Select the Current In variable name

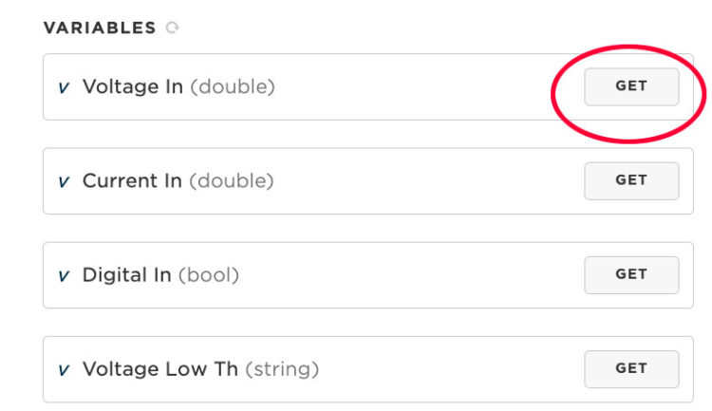point(132,180)
